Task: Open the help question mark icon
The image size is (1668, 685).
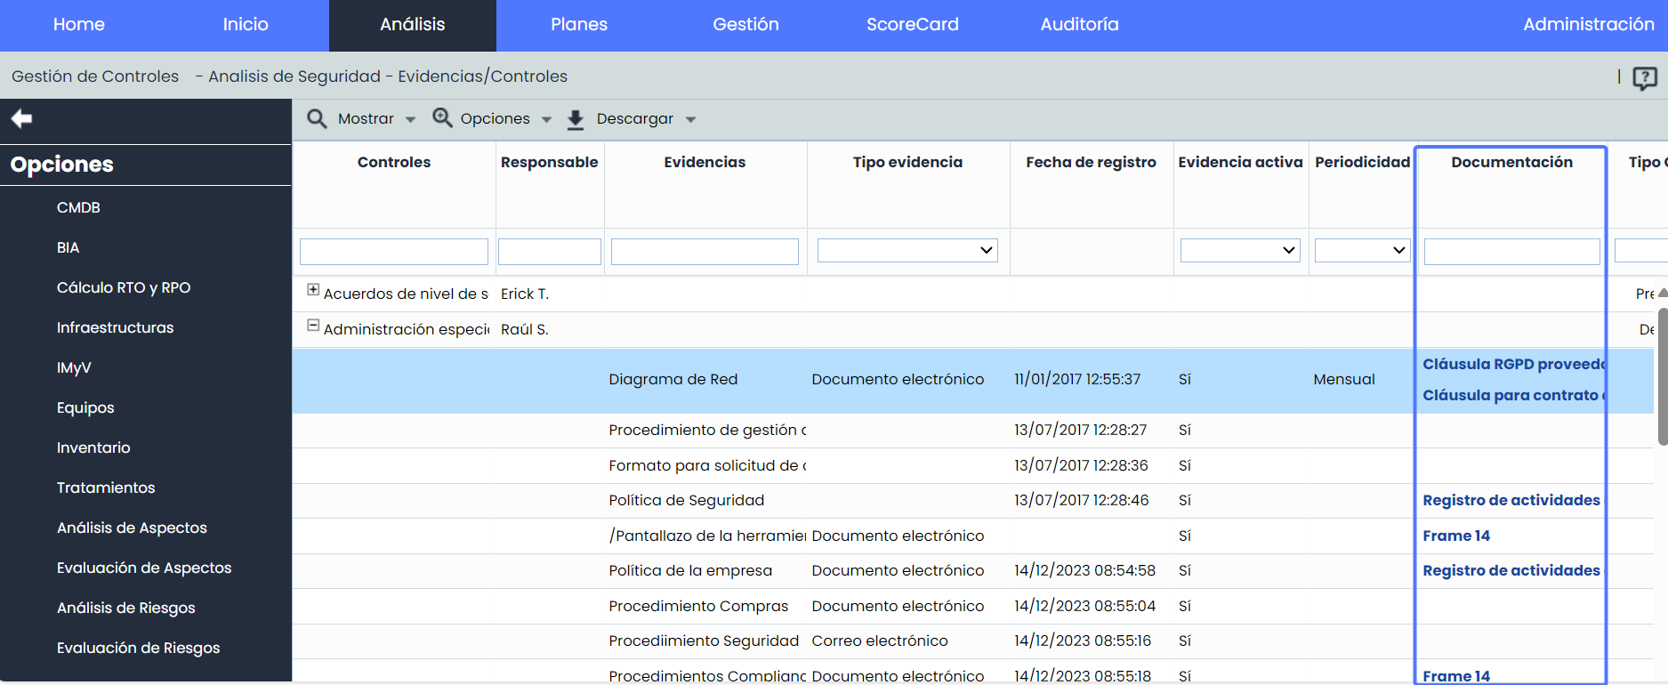Action: tap(1644, 78)
